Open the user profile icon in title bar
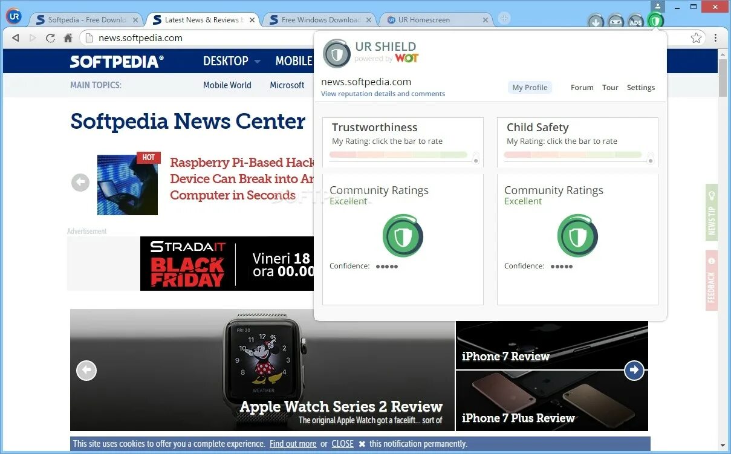Viewport: 731px width, 454px height. [658, 7]
